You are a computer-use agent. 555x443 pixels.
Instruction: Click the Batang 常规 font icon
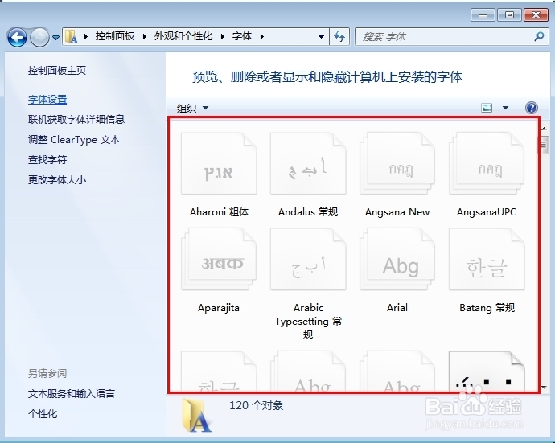tap(487, 260)
